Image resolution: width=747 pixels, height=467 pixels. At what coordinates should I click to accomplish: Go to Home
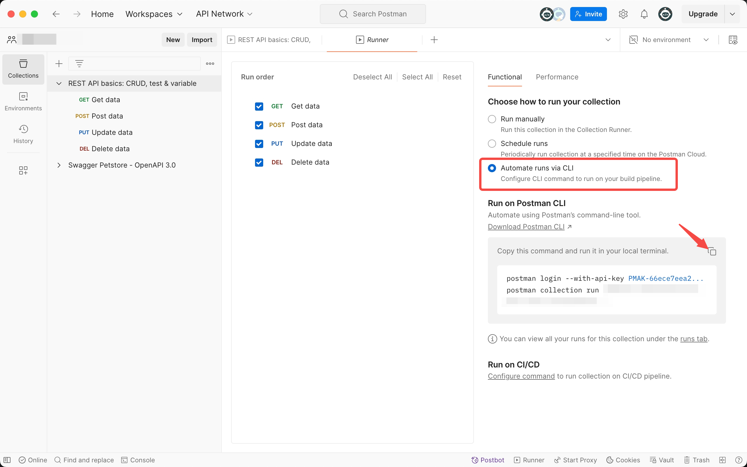coord(102,14)
